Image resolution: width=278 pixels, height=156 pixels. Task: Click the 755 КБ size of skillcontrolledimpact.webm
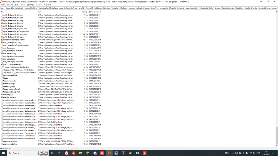coord(85,40)
